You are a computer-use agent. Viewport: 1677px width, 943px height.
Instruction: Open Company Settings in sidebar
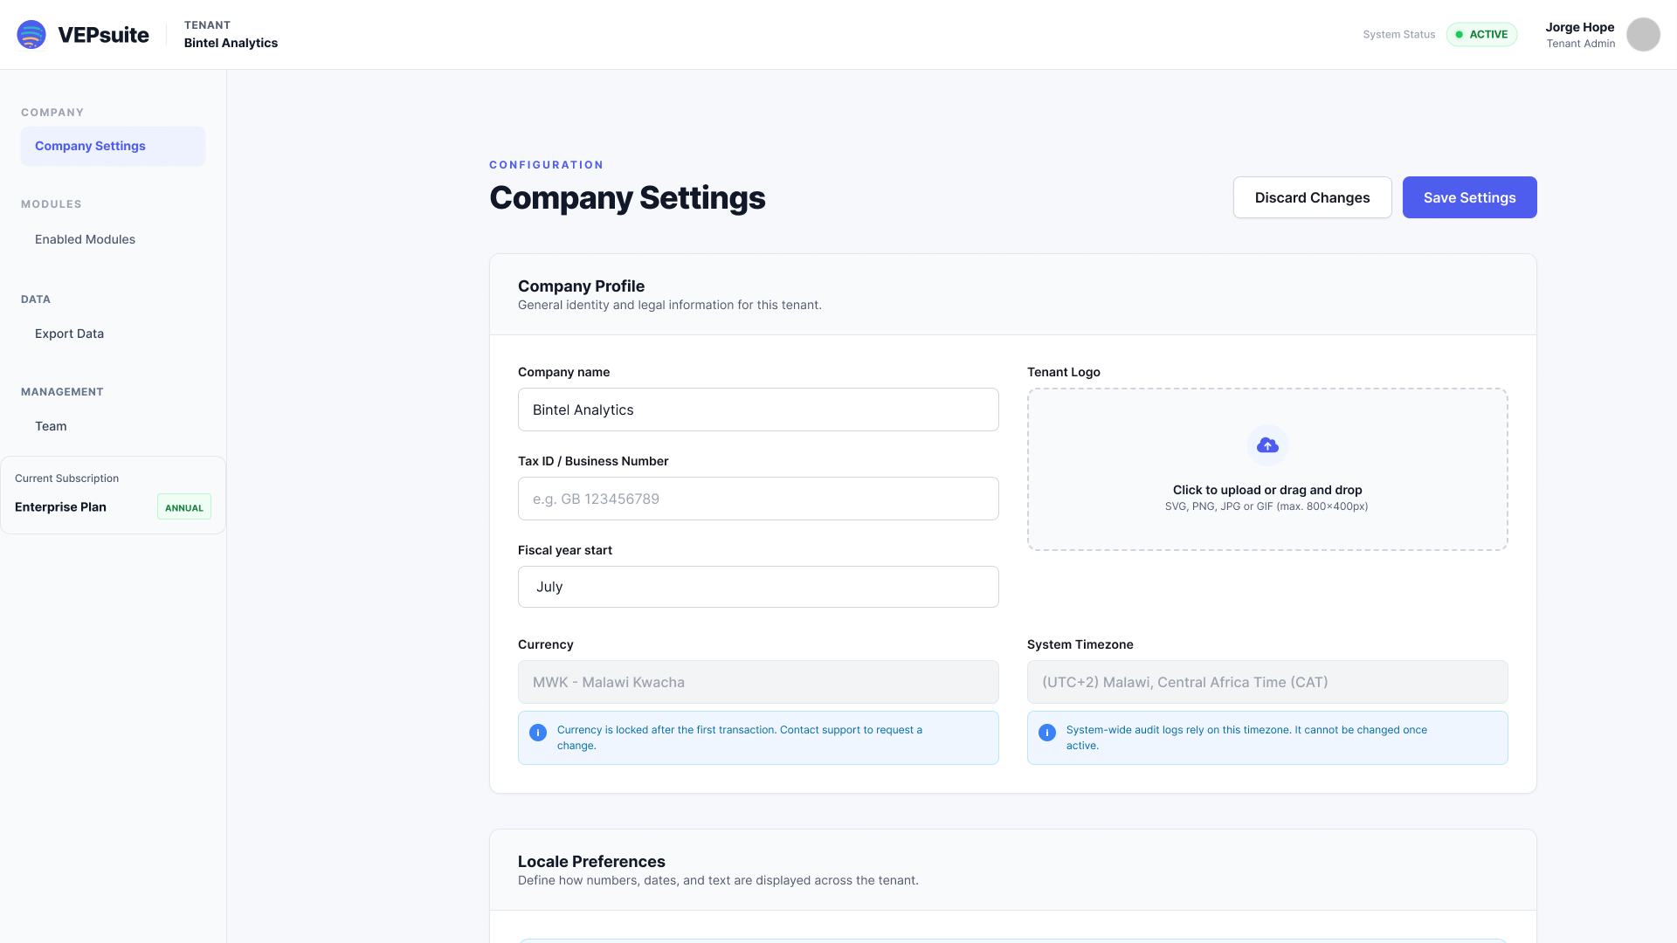pyautogui.click(x=114, y=146)
